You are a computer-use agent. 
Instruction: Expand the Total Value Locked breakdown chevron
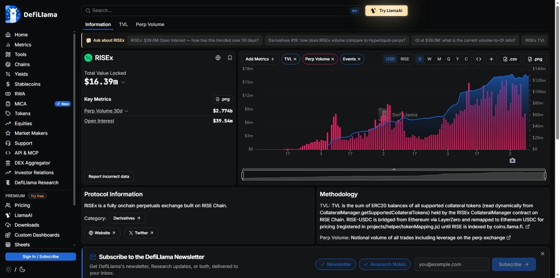pos(123,82)
